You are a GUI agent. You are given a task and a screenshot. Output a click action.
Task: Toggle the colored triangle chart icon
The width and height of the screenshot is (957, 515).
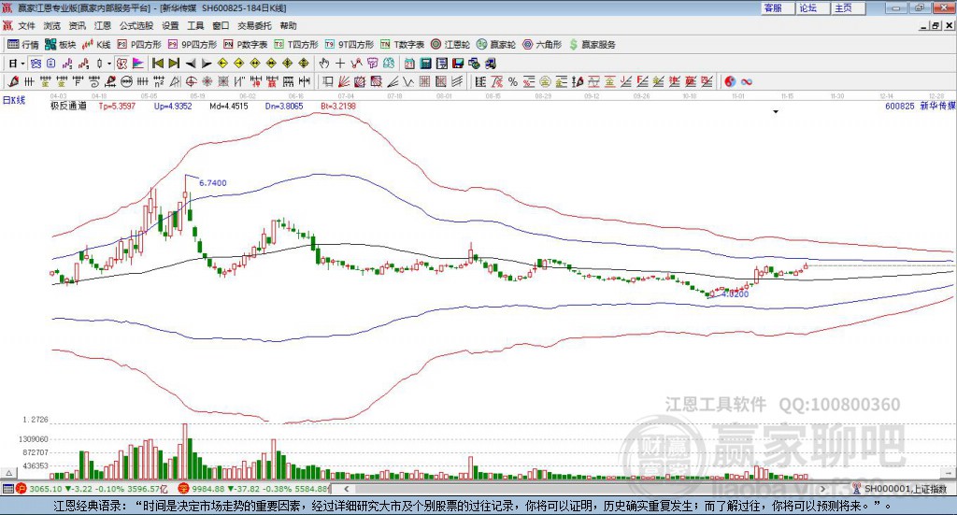(x=138, y=64)
